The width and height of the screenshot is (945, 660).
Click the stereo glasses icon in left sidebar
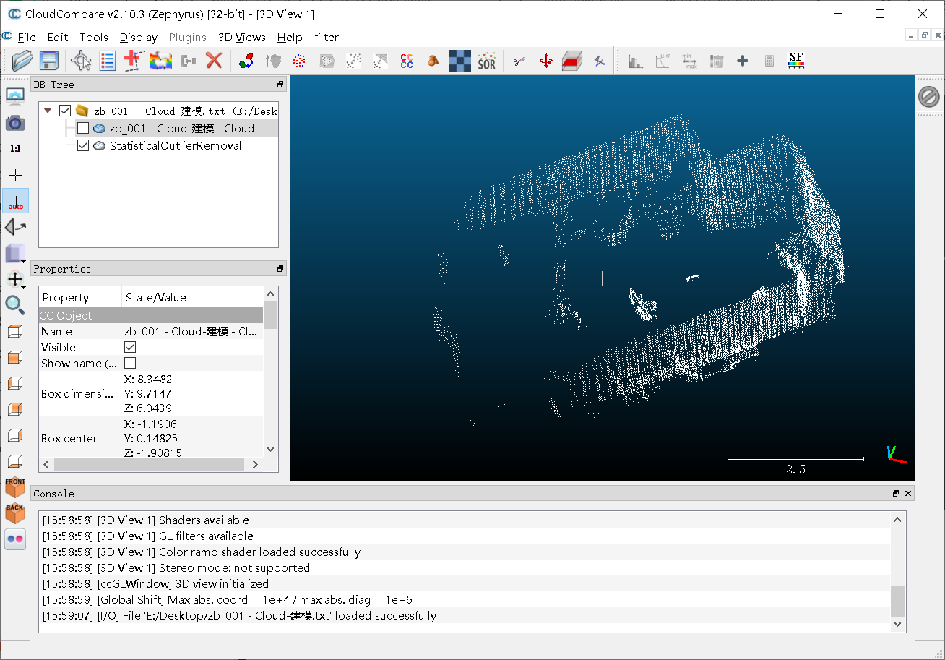click(x=15, y=539)
